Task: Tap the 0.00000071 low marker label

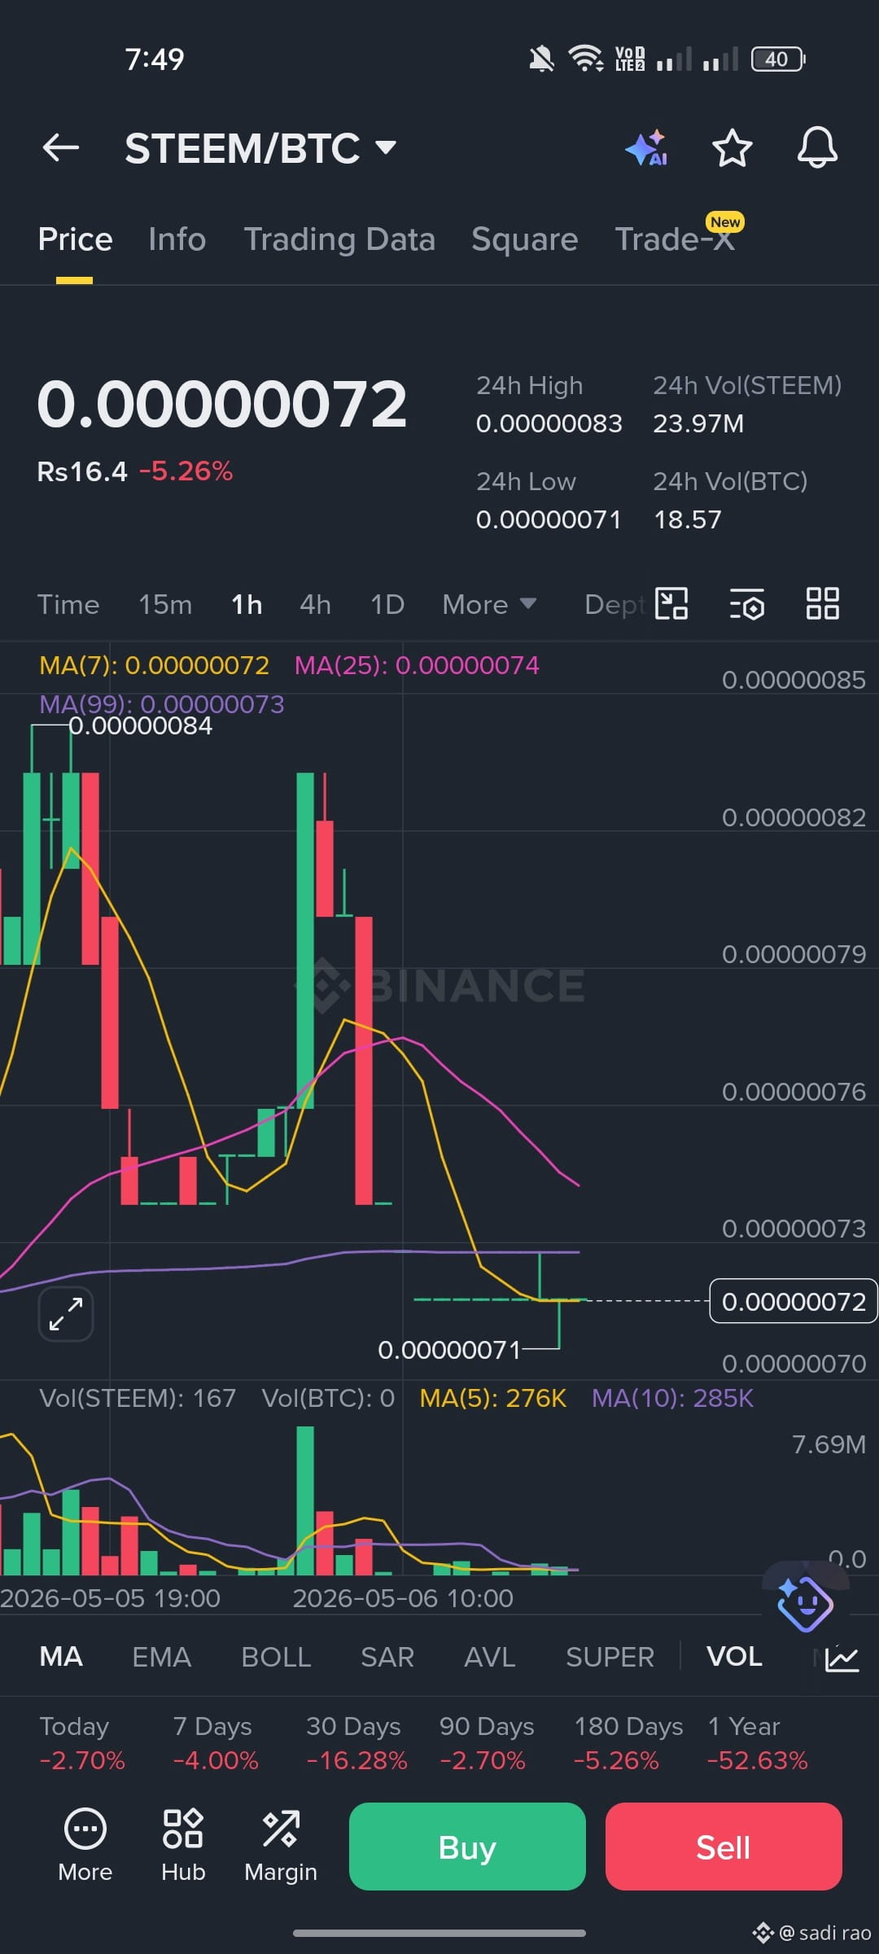Action: [449, 1350]
